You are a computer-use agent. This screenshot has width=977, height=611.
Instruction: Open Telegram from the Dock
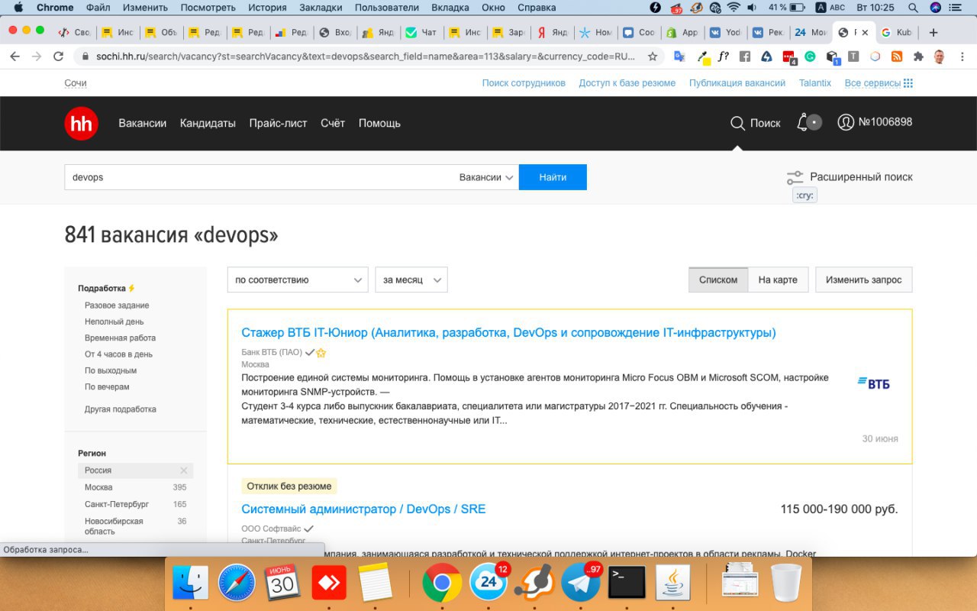click(x=580, y=583)
